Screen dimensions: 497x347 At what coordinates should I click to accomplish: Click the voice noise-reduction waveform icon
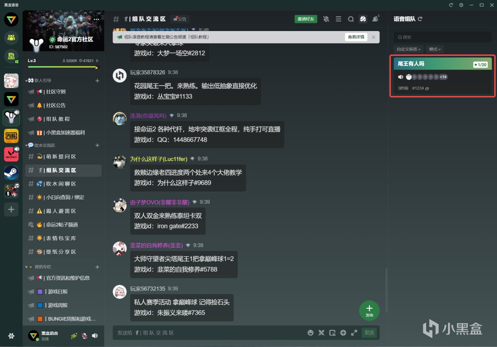74,336
